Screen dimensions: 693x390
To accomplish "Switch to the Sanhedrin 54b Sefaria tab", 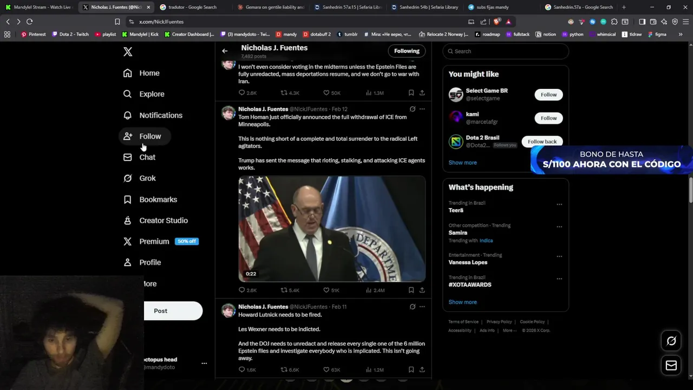I will (x=425, y=7).
